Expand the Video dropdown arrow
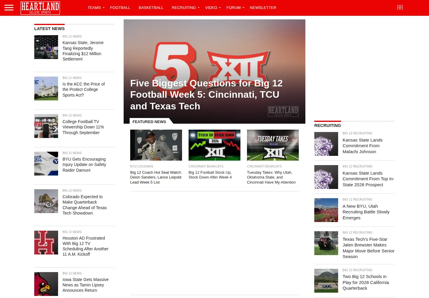This screenshot has height=298, width=429. tap(220, 8)
